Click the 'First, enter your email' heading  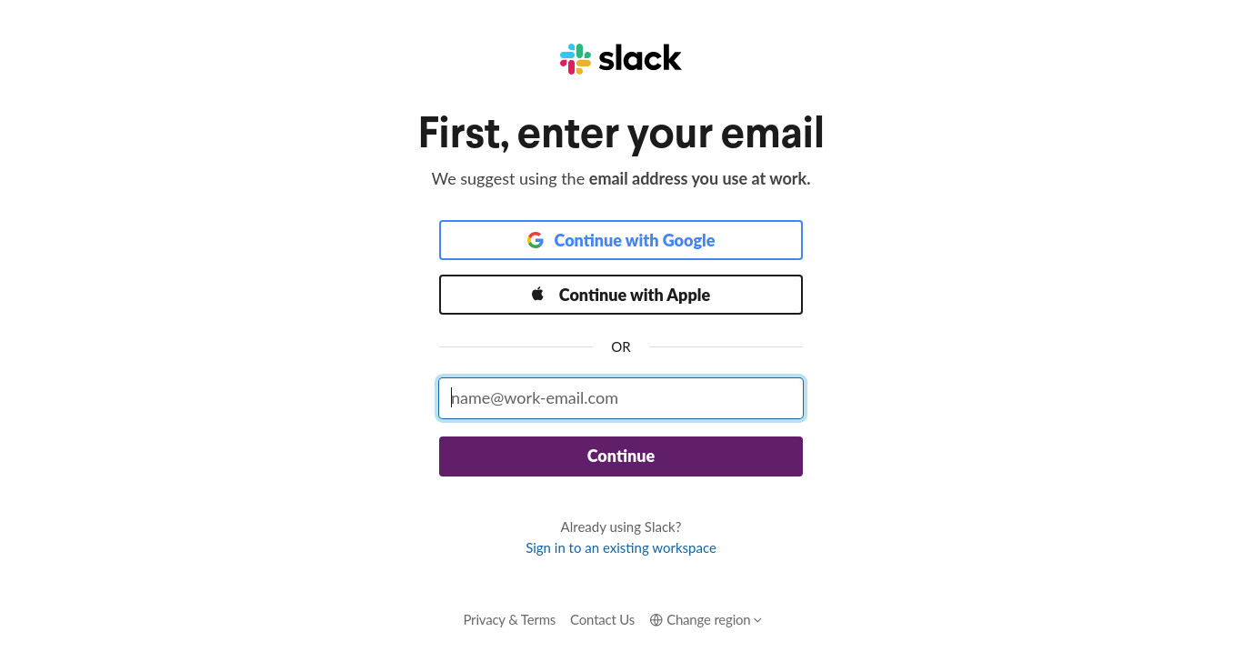[621, 133]
